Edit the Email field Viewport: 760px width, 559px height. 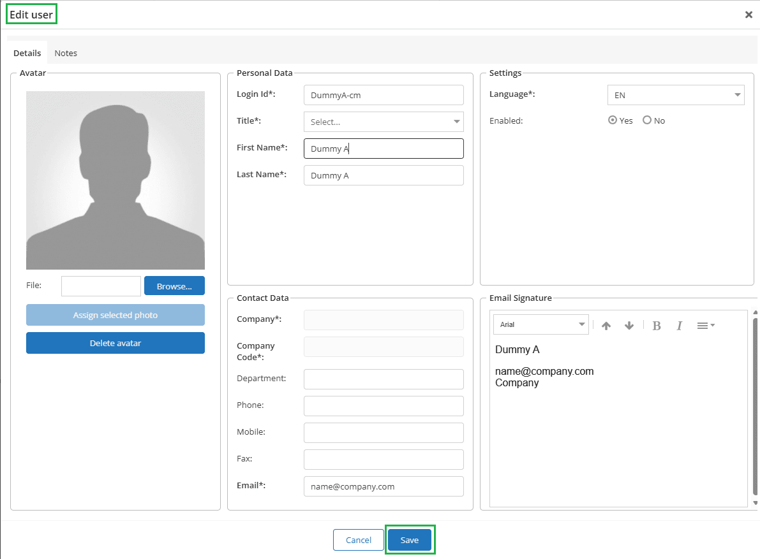[384, 486]
